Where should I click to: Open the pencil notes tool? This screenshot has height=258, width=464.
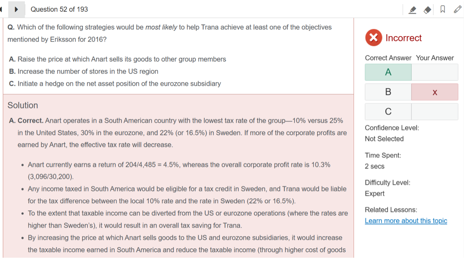pos(457,9)
